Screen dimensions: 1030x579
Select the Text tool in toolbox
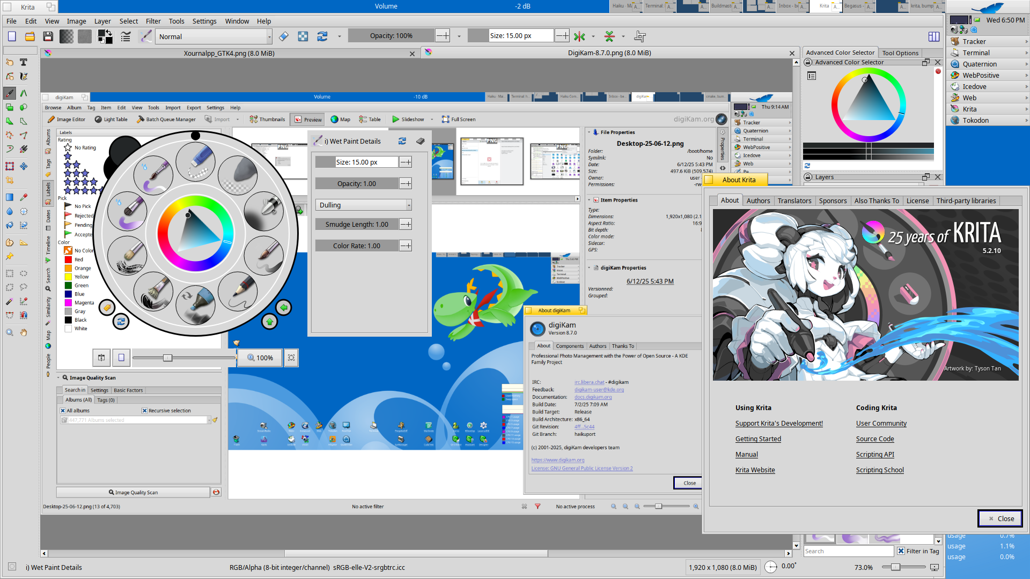(24, 63)
